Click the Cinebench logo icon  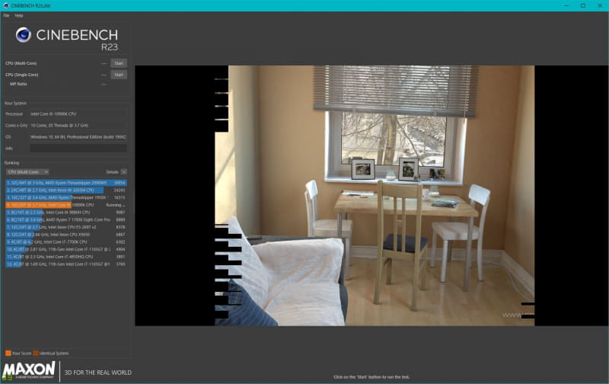[x=24, y=35]
